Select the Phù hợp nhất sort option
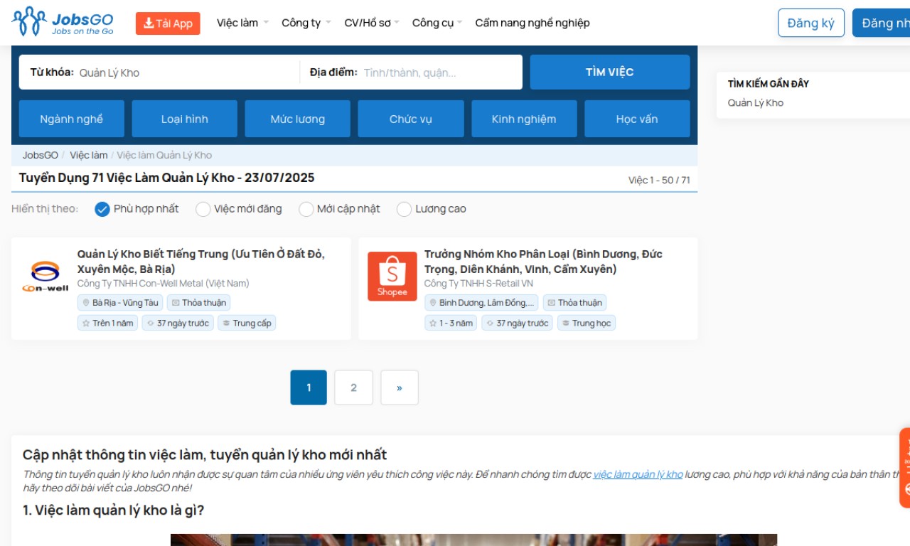The image size is (910, 546). (137, 209)
